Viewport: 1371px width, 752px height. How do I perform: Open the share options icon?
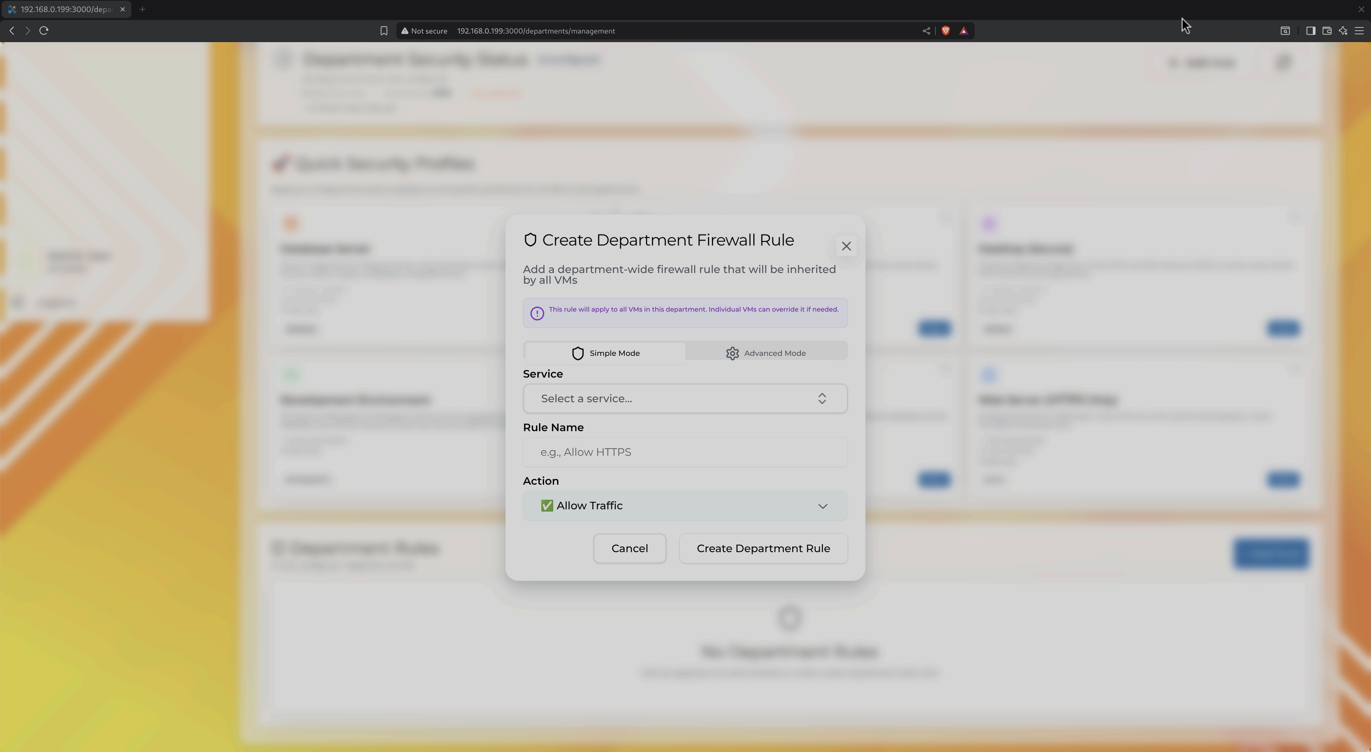[x=926, y=30]
